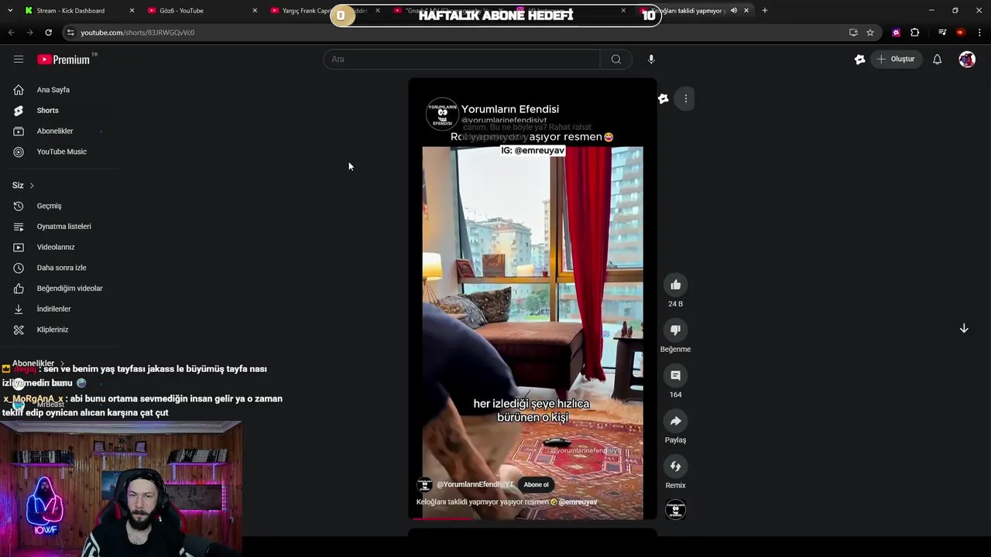991x557 pixels.
Task: Go back in browser history
Action: coord(11,32)
